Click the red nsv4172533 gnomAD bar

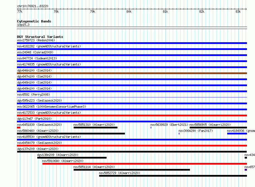click(x=132, y=115)
